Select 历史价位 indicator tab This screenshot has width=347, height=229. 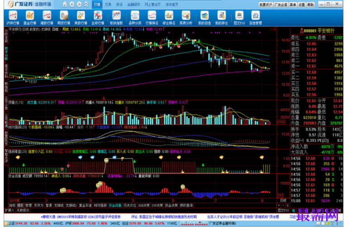click(130, 205)
